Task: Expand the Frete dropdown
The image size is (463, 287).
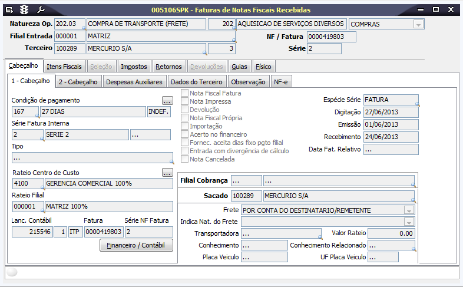Action: [x=409, y=210]
